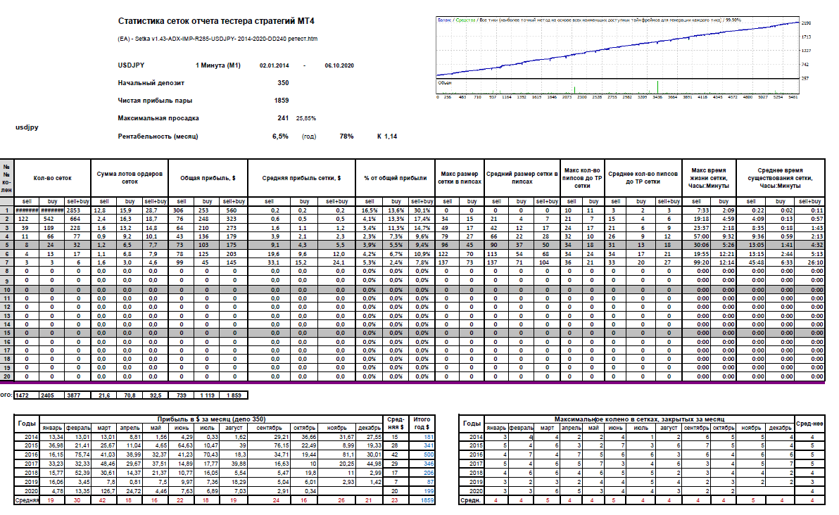Select the totals cell '3877'
The image size is (839, 515).
[x=77, y=395]
